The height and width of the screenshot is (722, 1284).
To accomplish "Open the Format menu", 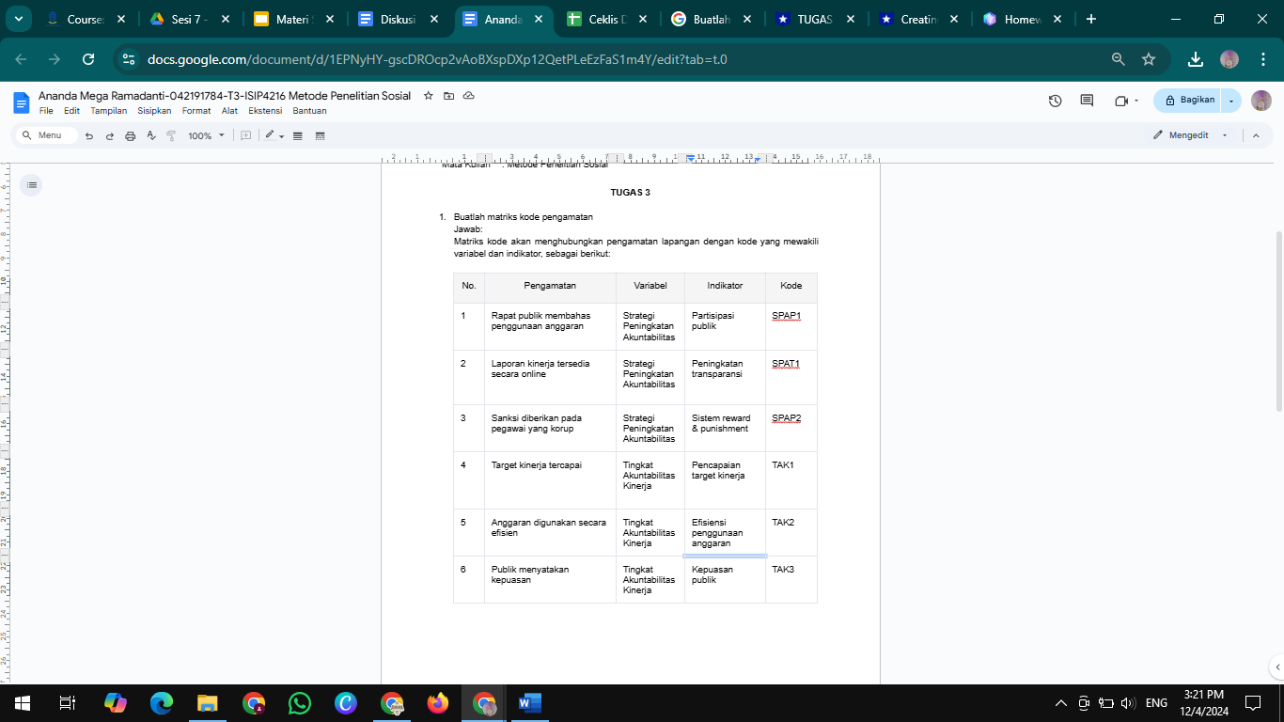I will [196, 111].
